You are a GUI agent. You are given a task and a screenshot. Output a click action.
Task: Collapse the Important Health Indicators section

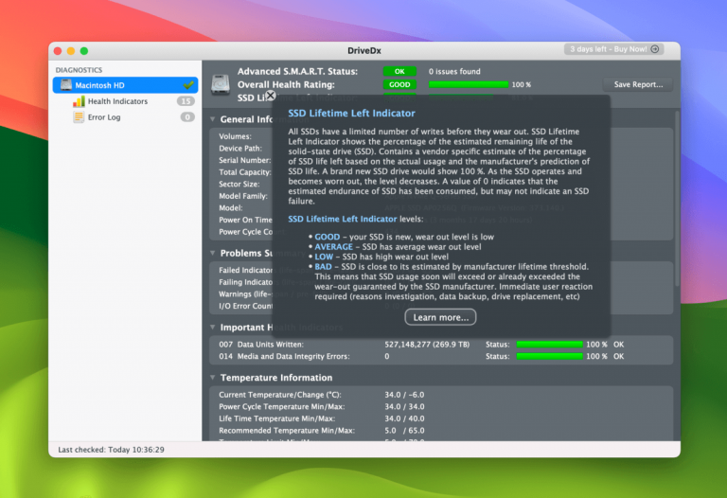(x=213, y=327)
